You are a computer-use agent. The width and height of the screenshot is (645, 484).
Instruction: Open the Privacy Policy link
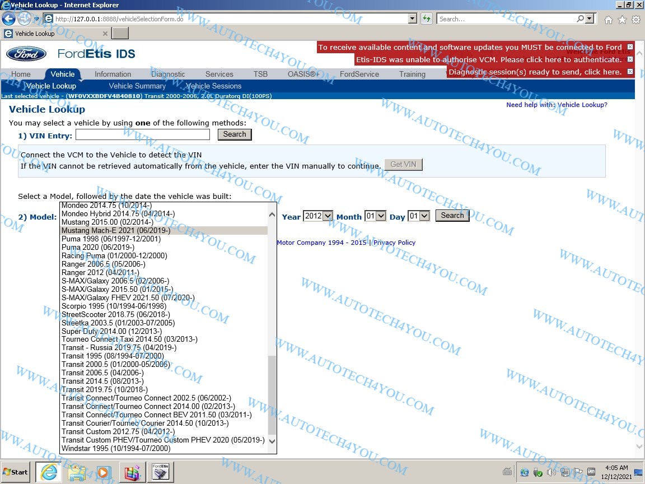pos(394,243)
